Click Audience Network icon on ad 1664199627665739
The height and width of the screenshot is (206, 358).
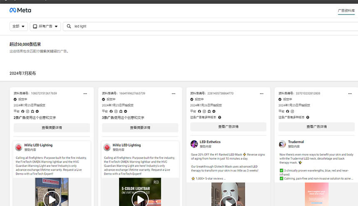(121, 112)
